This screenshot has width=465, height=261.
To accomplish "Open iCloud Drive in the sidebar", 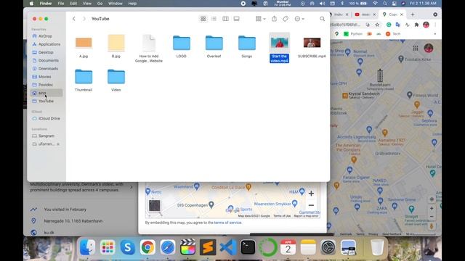I will [x=46, y=118].
